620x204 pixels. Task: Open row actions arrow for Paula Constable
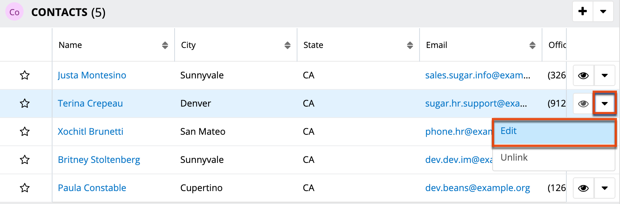(x=604, y=188)
